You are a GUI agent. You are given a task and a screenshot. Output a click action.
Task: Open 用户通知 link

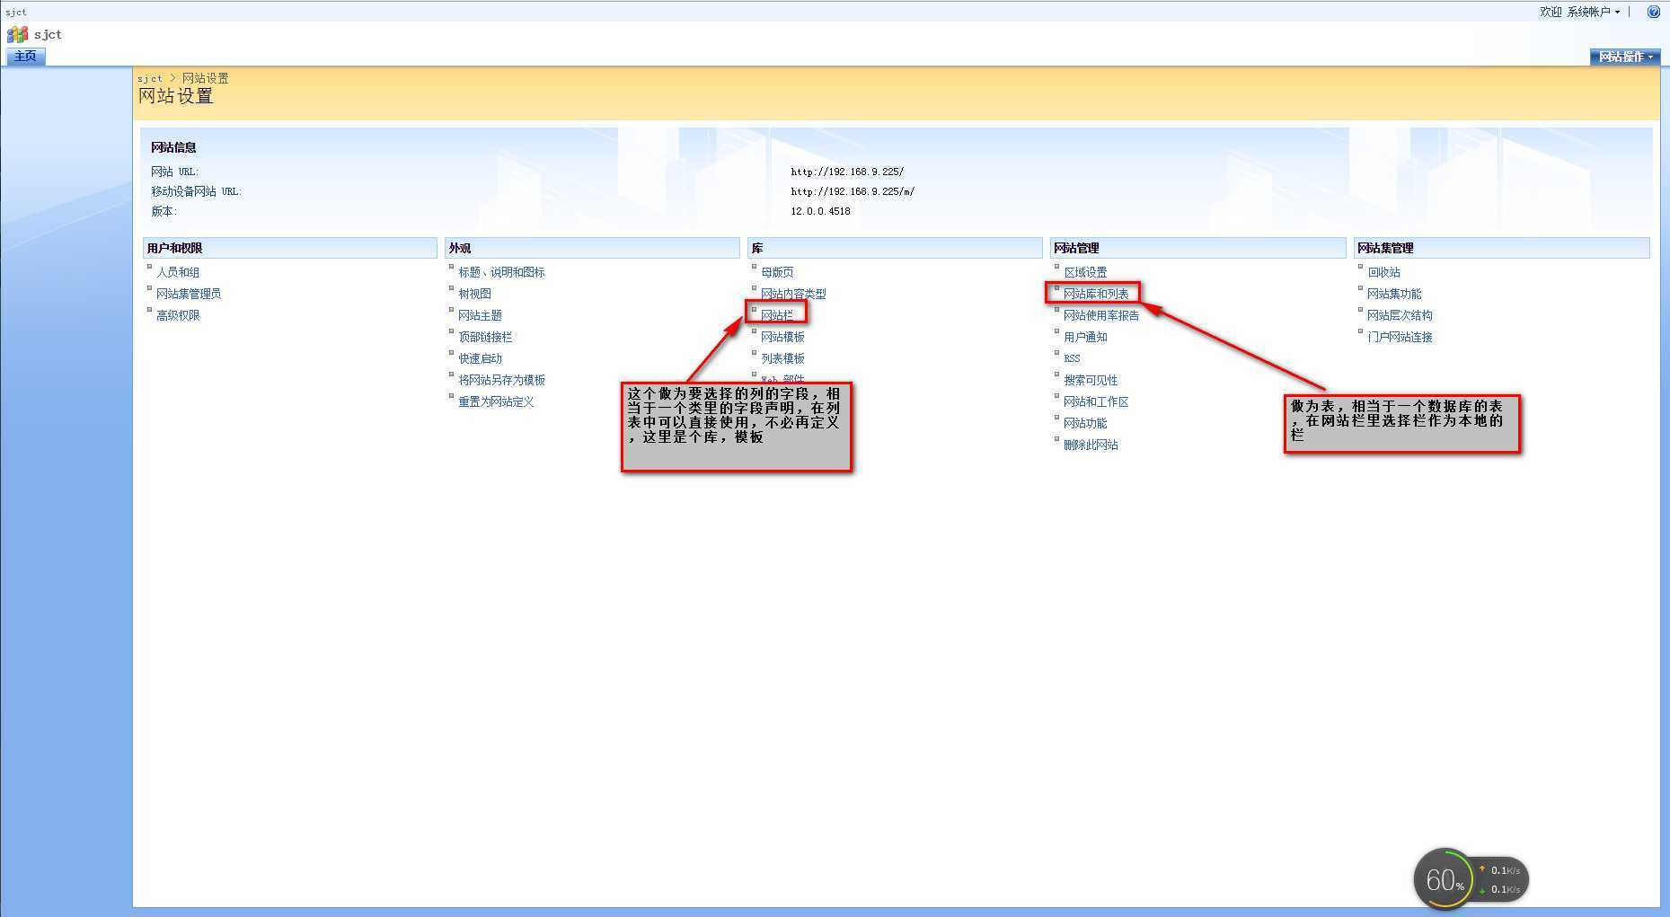click(x=1085, y=337)
